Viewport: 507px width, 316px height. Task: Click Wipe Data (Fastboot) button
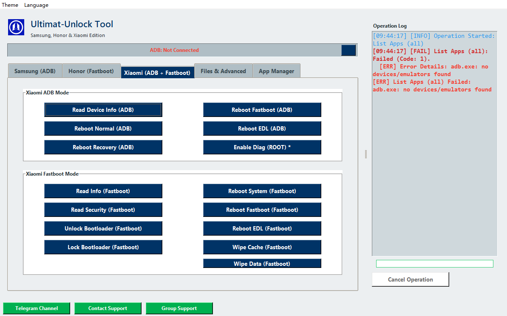click(x=262, y=263)
